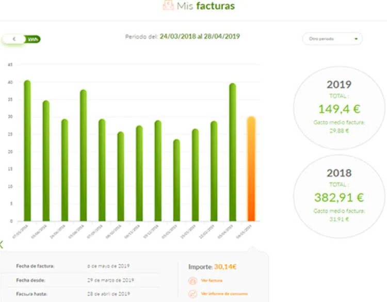Click the 382,91 € total amount
387x302 pixels.
[339, 197]
